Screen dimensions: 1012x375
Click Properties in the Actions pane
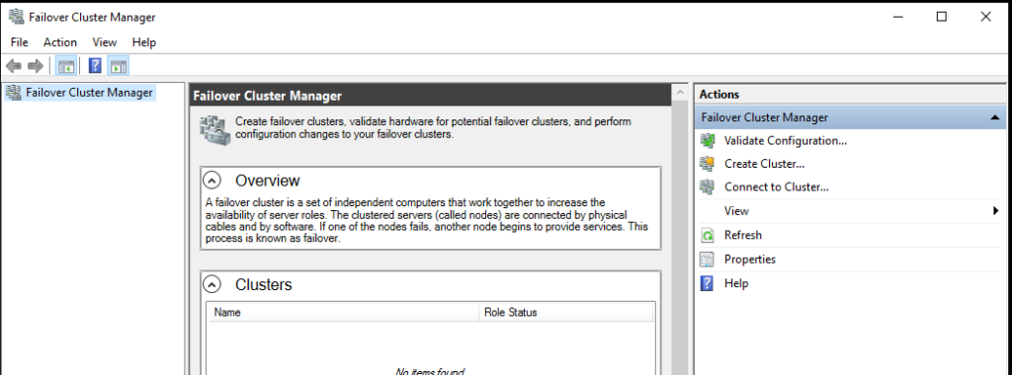tap(750, 260)
